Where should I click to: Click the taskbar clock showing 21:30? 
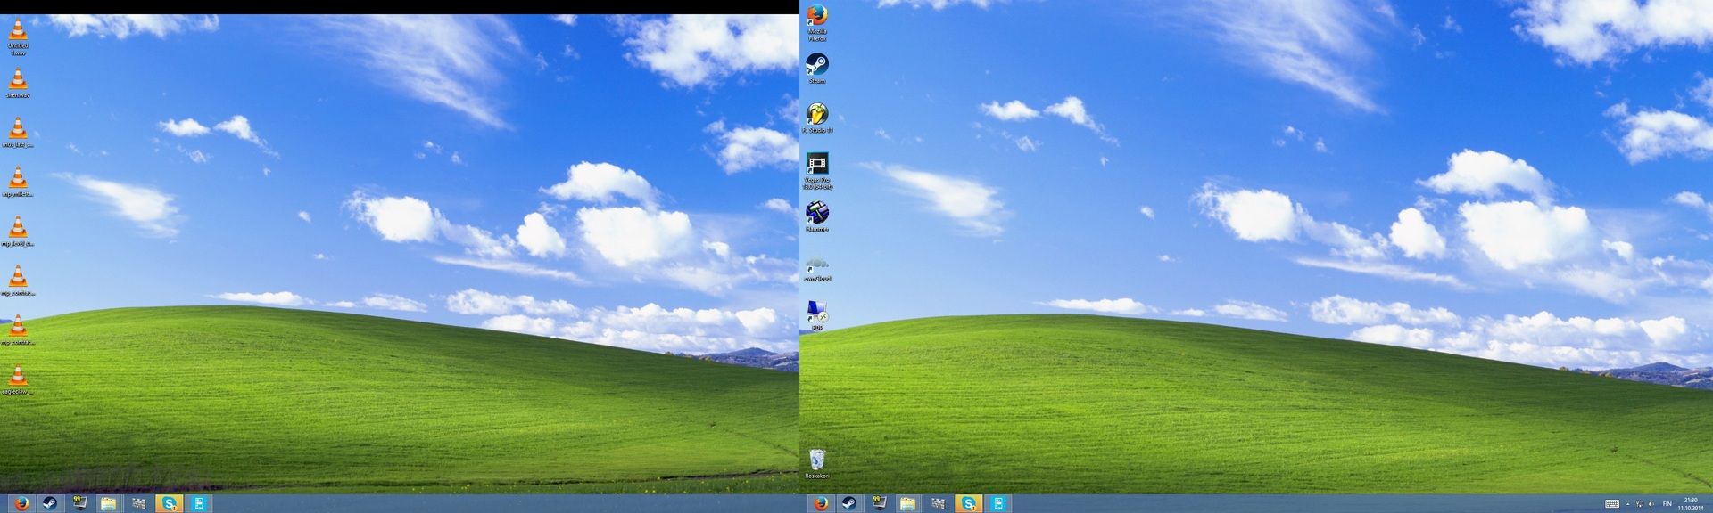point(1691,504)
